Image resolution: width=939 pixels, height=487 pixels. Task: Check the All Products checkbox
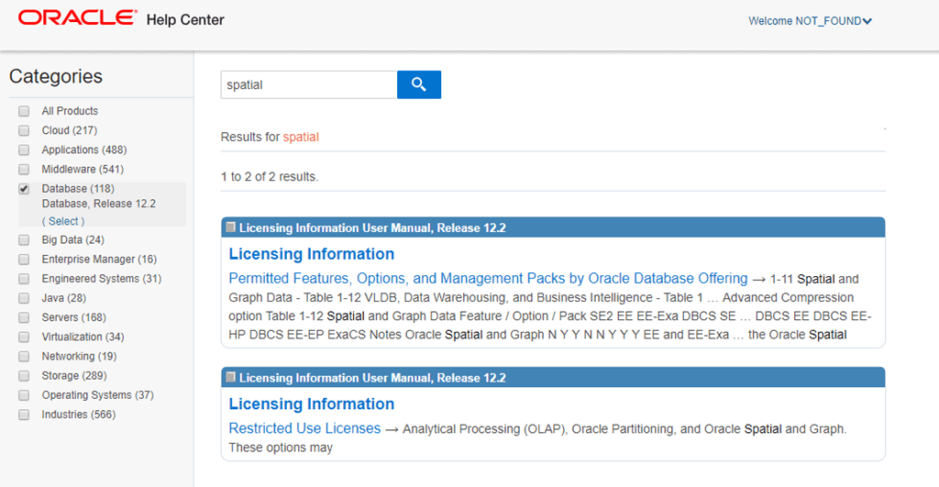[x=24, y=111]
